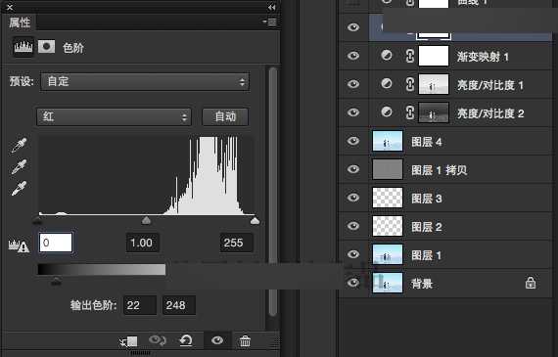Select the black point eyedropper
This screenshot has width=558, height=357.
click(x=19, y=145)
